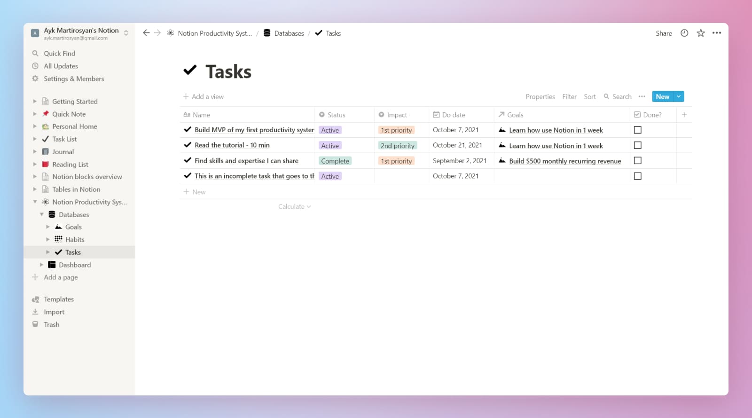Open Tables in Notion page
This screenshot has height=418, width=752.
click(76, 189)
